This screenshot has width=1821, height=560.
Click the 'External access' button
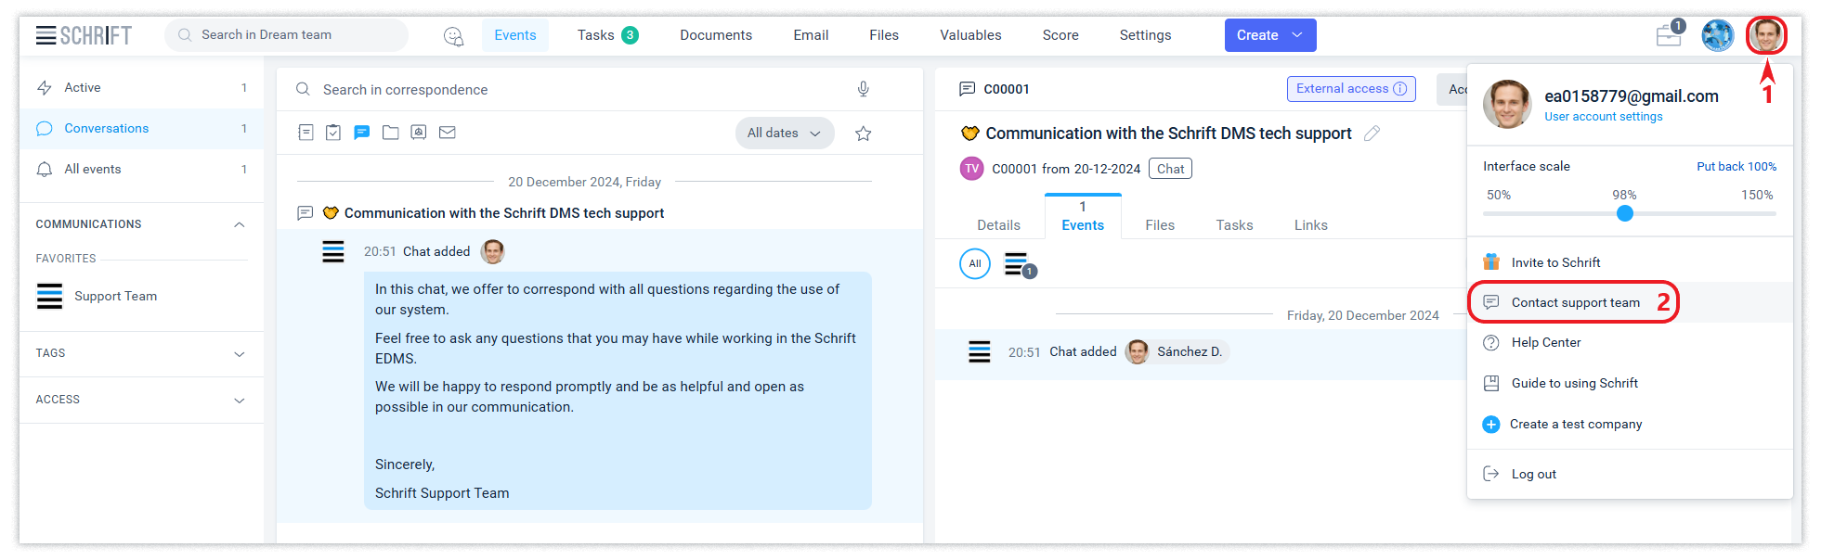[1350, 89]
